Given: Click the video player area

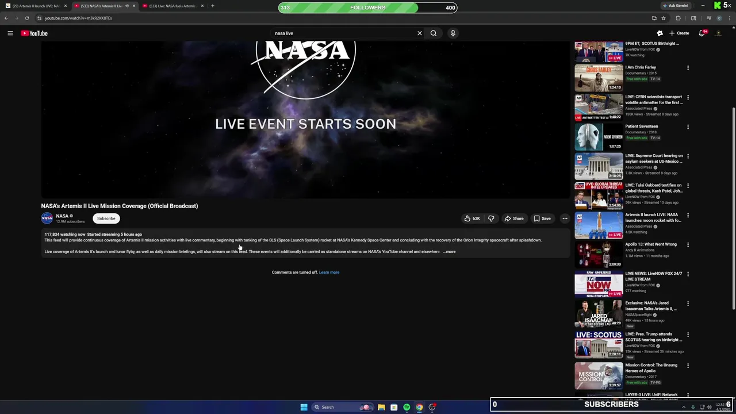Looking at the screenshot, I should (x=305, y=120).
